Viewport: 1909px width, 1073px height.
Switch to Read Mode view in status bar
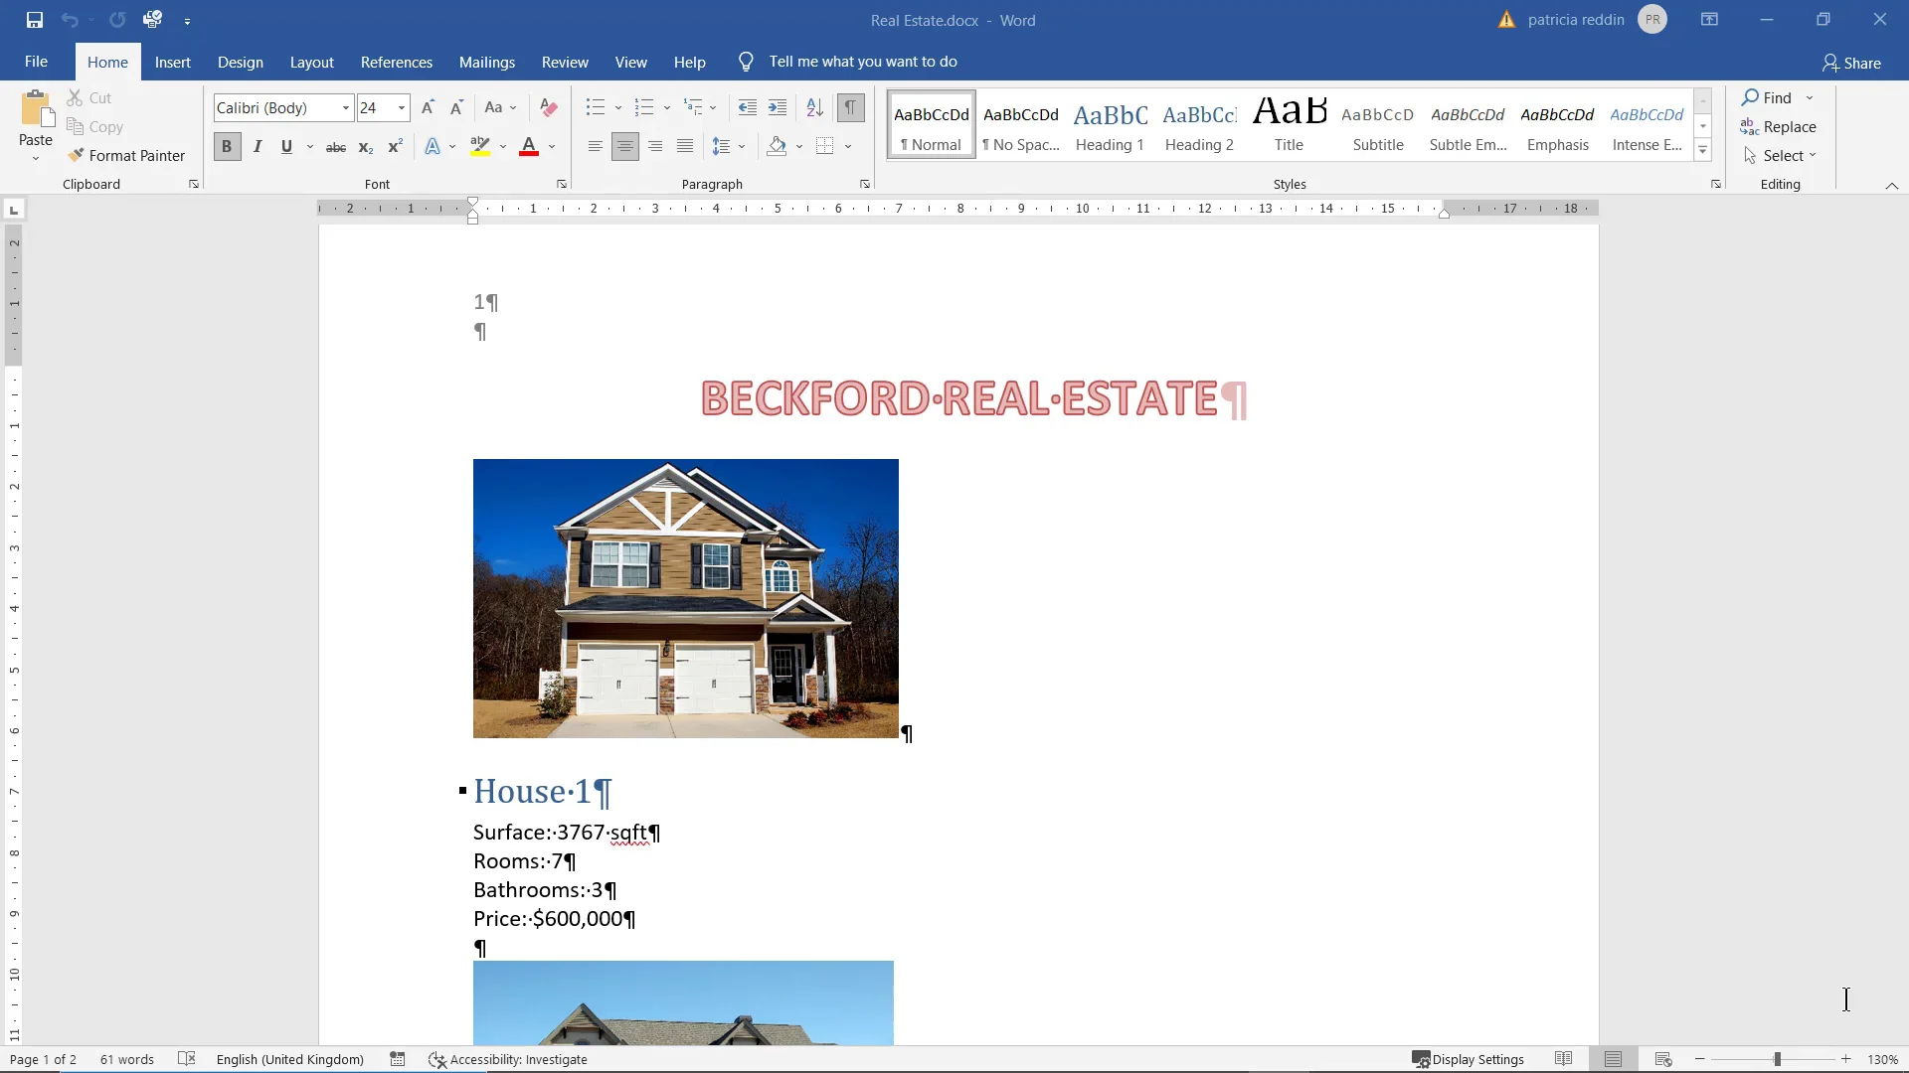1563,1059
